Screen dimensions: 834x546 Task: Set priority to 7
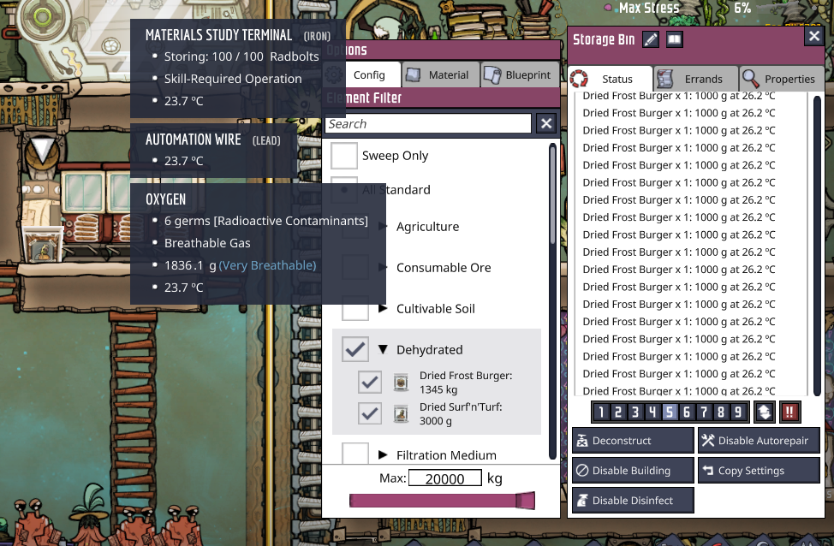click(704, 412)
